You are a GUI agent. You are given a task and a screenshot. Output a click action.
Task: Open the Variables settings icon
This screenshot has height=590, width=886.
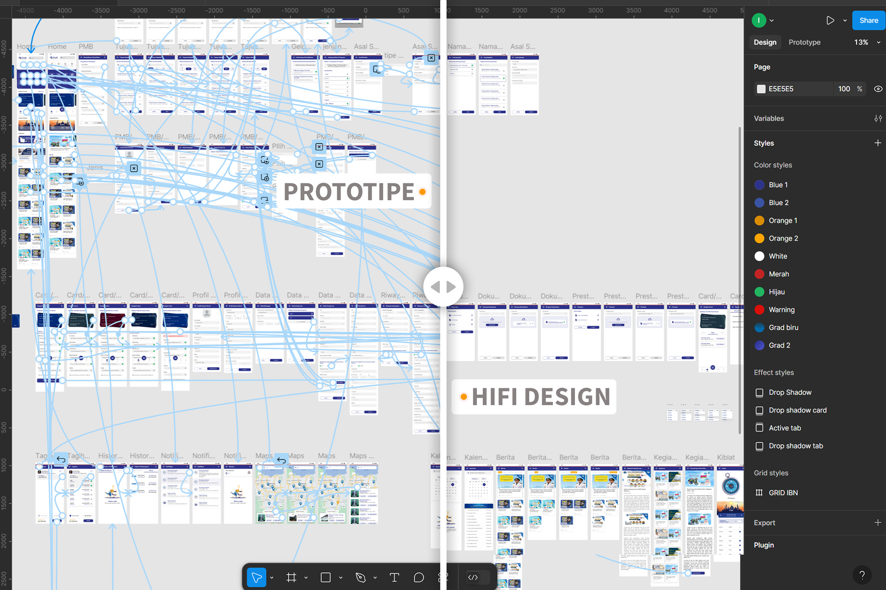(x=878, y=118)
